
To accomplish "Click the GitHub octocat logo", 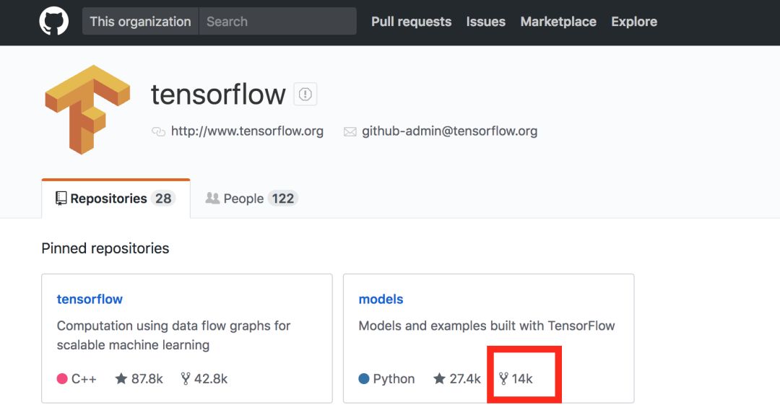I will coord(53,22).
